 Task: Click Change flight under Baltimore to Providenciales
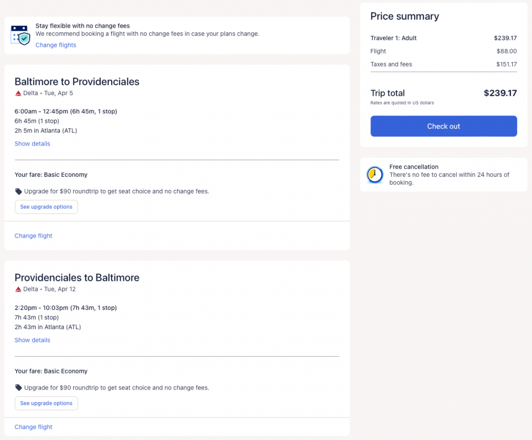pos(33,236)
